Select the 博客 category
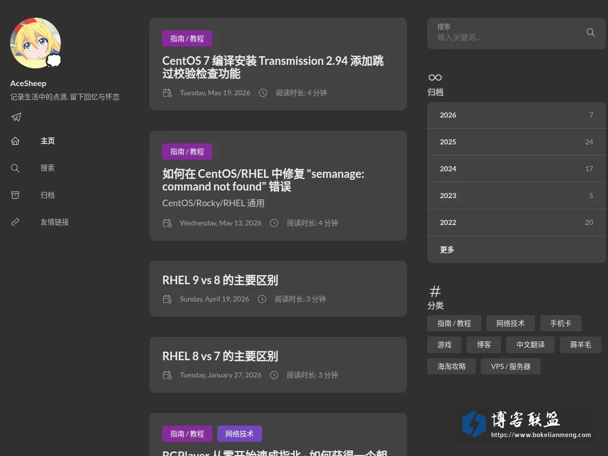The height and width of the screenshot is (456, 608). tap(484, 345)
